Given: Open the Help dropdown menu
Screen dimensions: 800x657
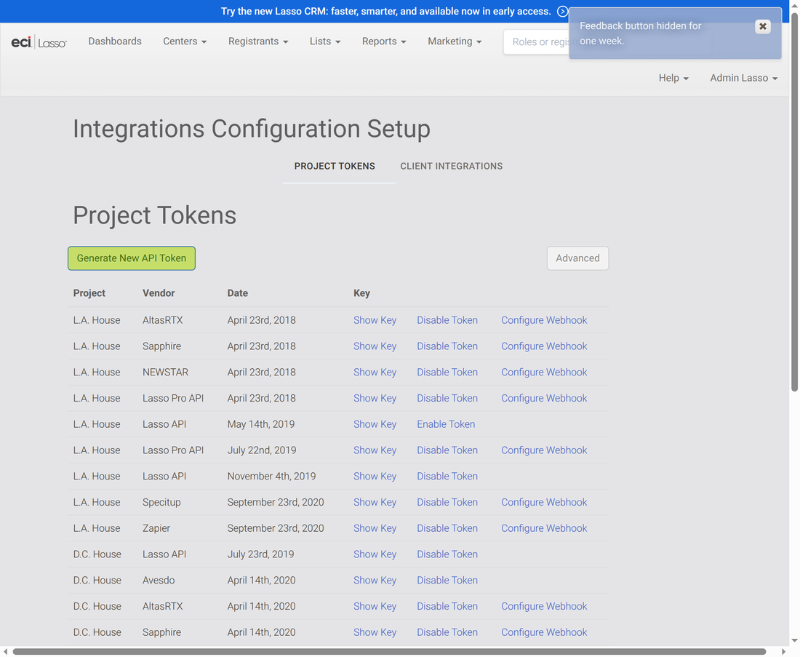Looking at the screenshot, I should 673,78.
